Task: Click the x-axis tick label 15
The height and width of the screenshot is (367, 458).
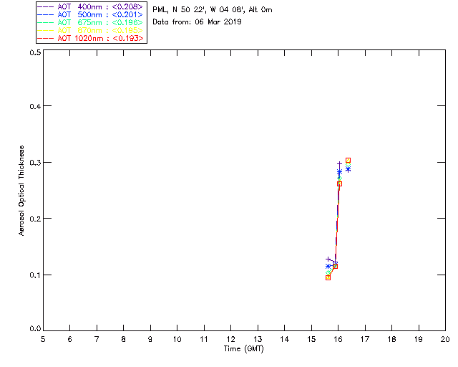Action: coord(311,339)
